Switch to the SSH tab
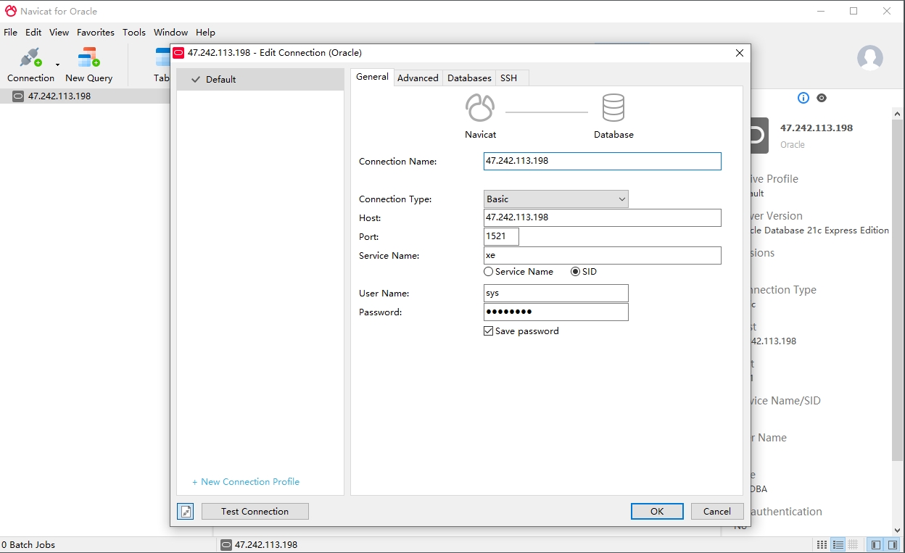This screenshot has height=553, width=905. 508,78
